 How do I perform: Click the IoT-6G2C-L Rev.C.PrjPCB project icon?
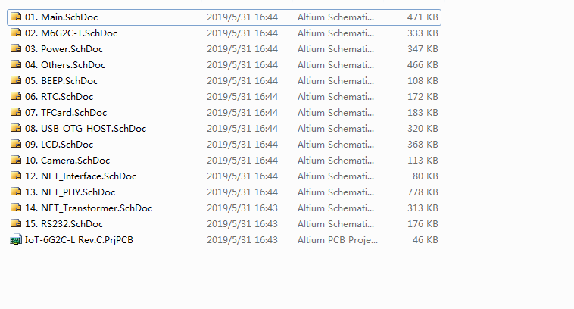16,240
